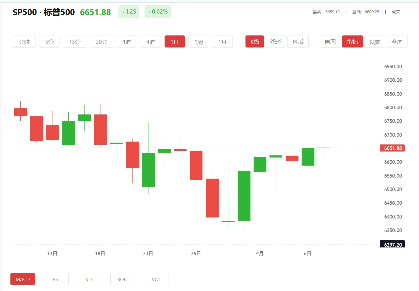Open the 设置 chart settings
Viewport: 419px width, 291px height.
pos(375,42)
